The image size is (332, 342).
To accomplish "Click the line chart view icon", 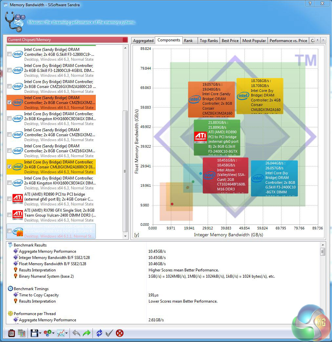I will [x=61, y=333].
